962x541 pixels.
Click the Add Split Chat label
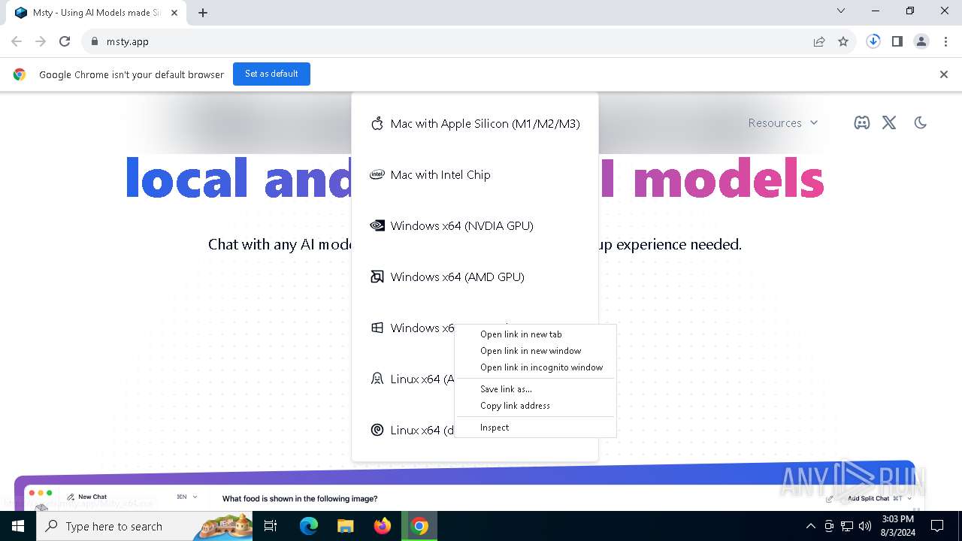pos(868,498)
